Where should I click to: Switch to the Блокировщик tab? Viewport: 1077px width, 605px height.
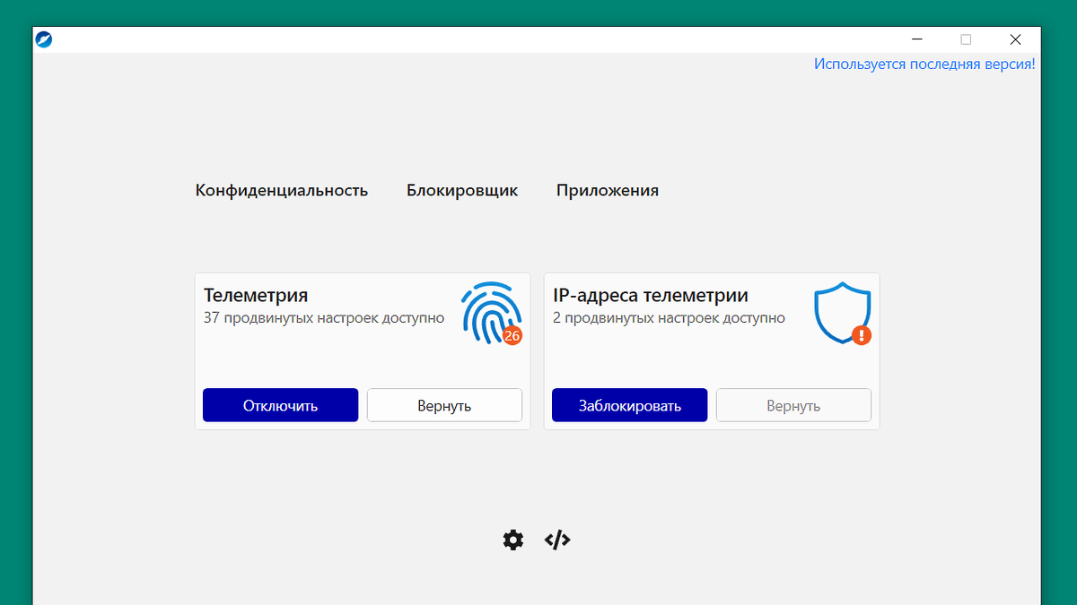point(462,190)
